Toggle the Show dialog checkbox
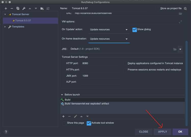The width and height of the screenshot is (191, 137). (x=134, y=30)
